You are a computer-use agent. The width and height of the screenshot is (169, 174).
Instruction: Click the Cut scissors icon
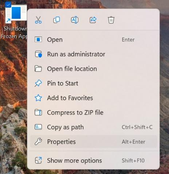[x=38, y=20]
